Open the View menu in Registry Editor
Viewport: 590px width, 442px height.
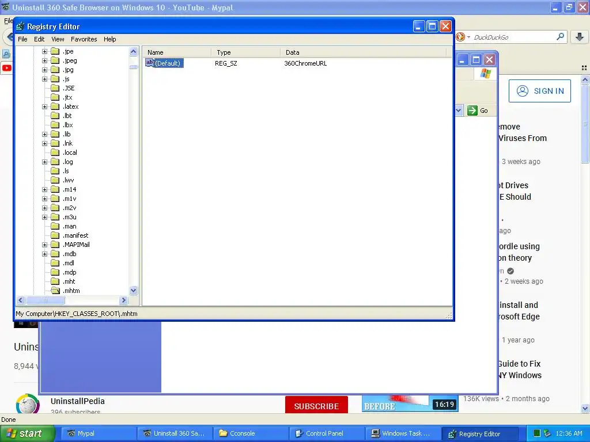(x=58, y=39)
